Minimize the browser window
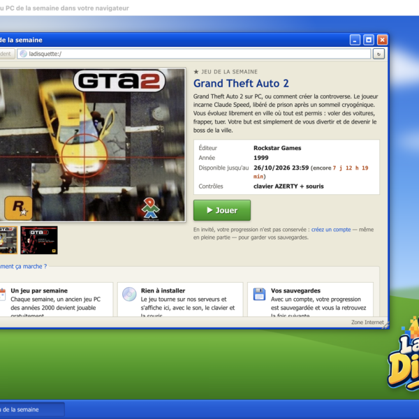 pyautogui.click(x=355, y=40)
